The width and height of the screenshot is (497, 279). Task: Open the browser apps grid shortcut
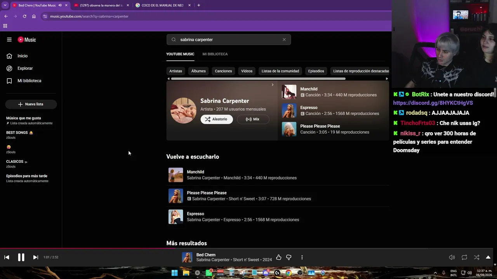pos(5,26)
